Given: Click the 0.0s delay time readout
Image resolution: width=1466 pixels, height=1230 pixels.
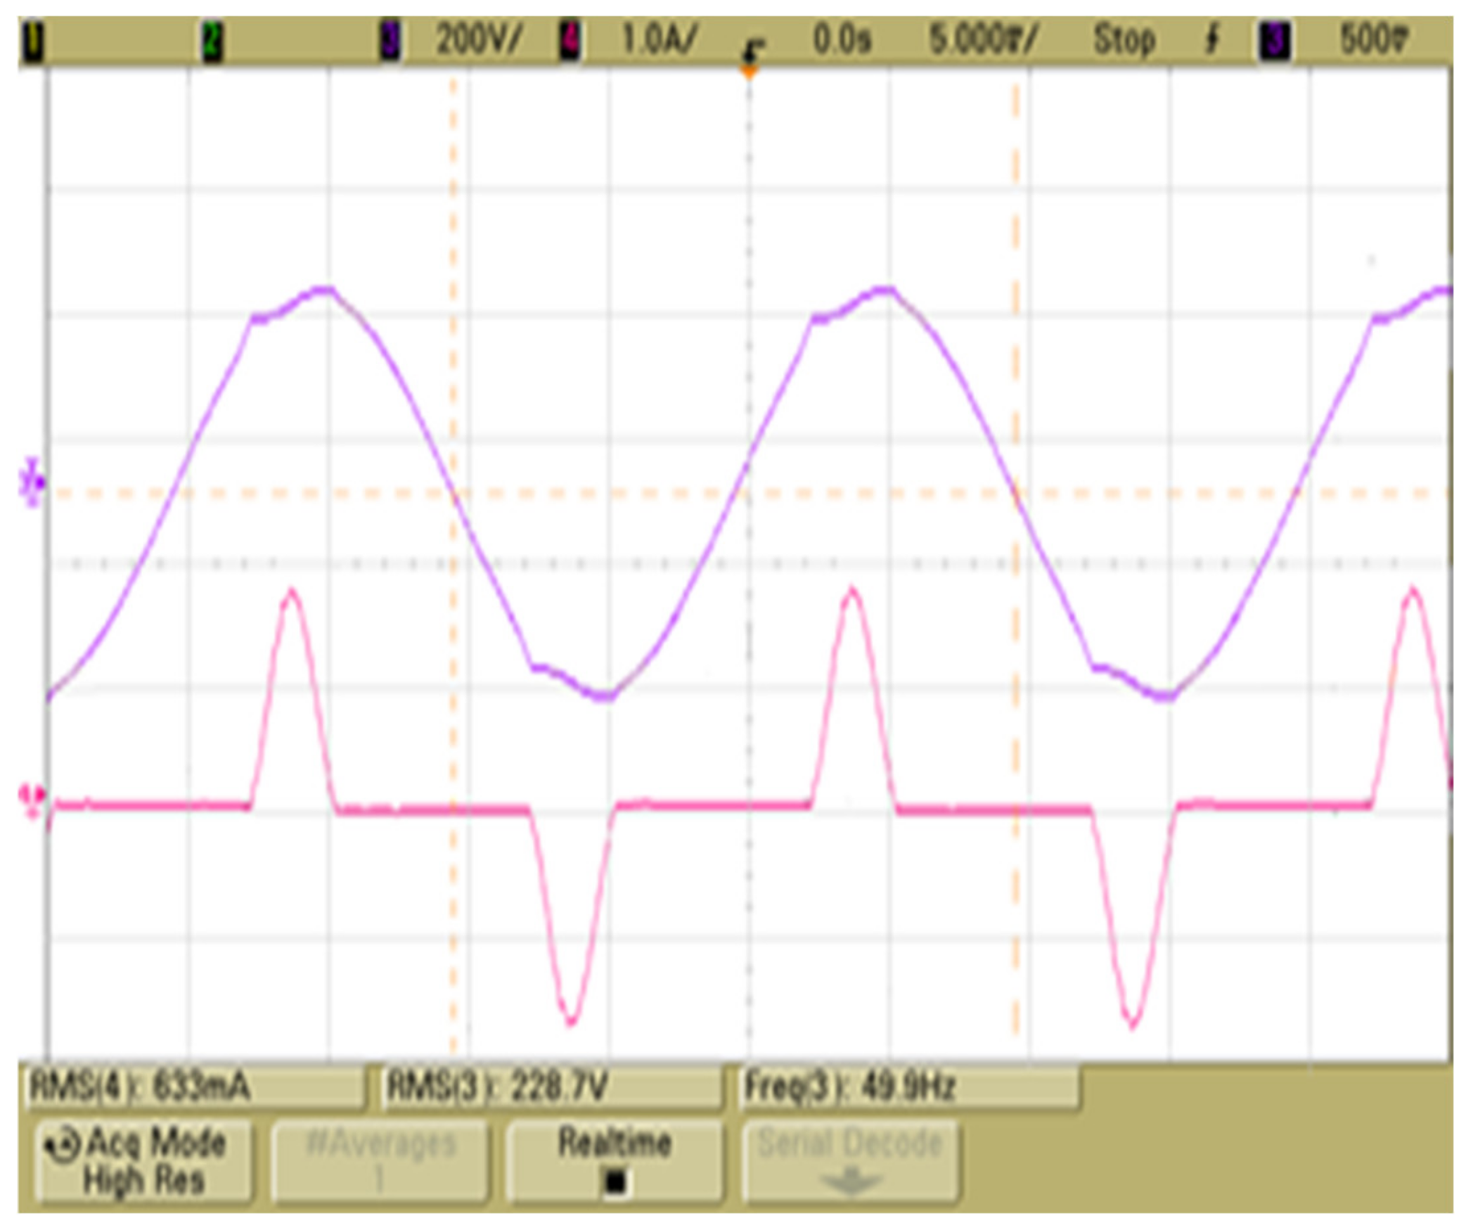Looking at the screenshot, I should coord(841,40).
